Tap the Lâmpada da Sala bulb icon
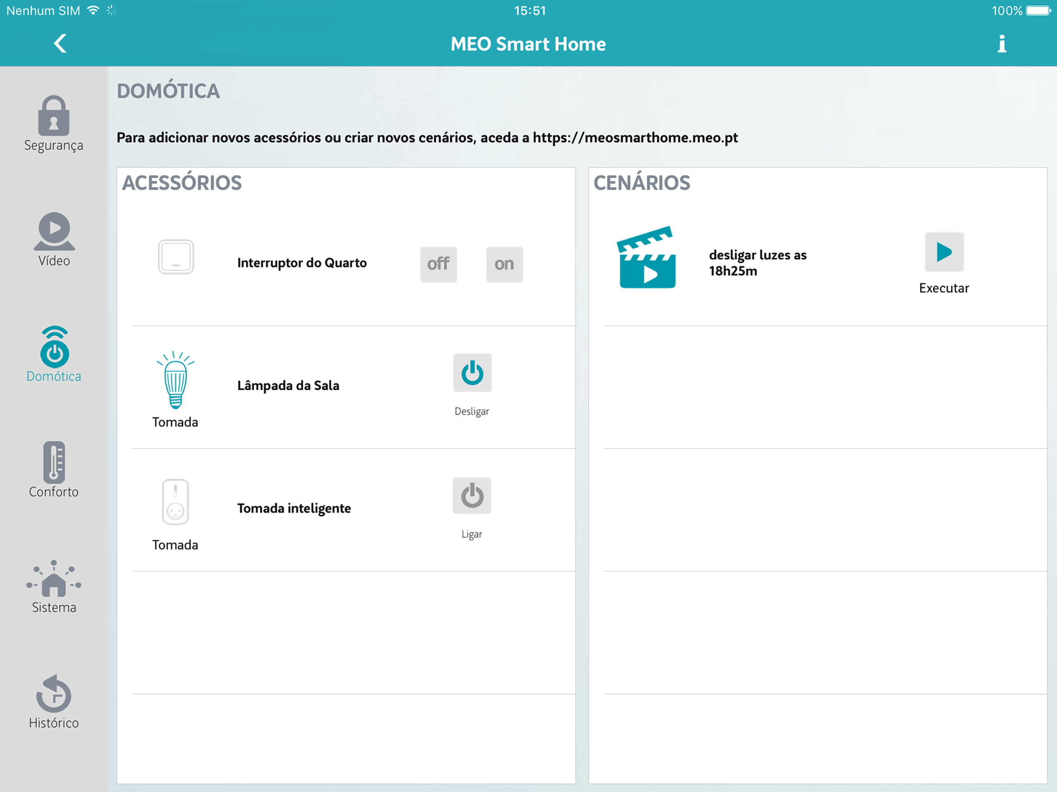Viewport: 1057px width, 792px height. point(175,380)
